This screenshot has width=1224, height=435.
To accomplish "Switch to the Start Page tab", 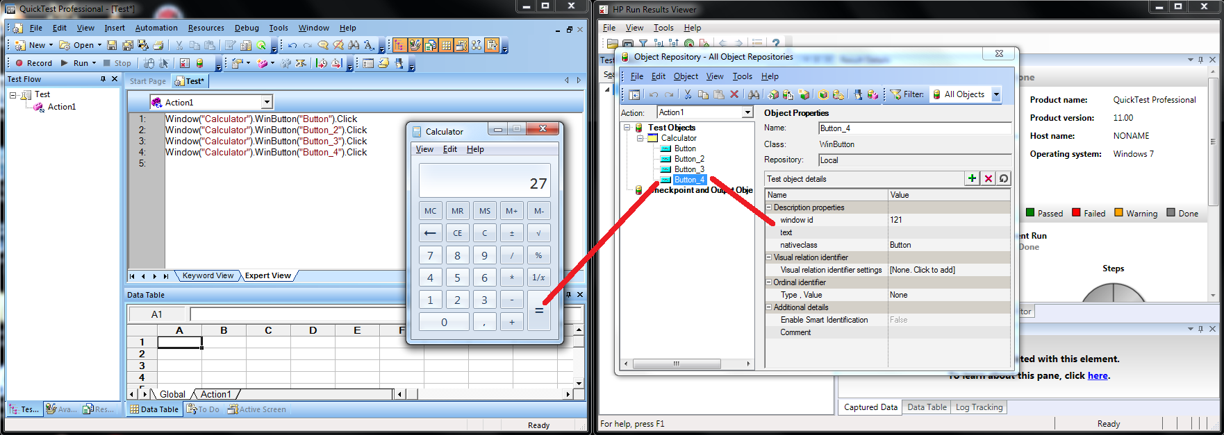I will 148,81.
